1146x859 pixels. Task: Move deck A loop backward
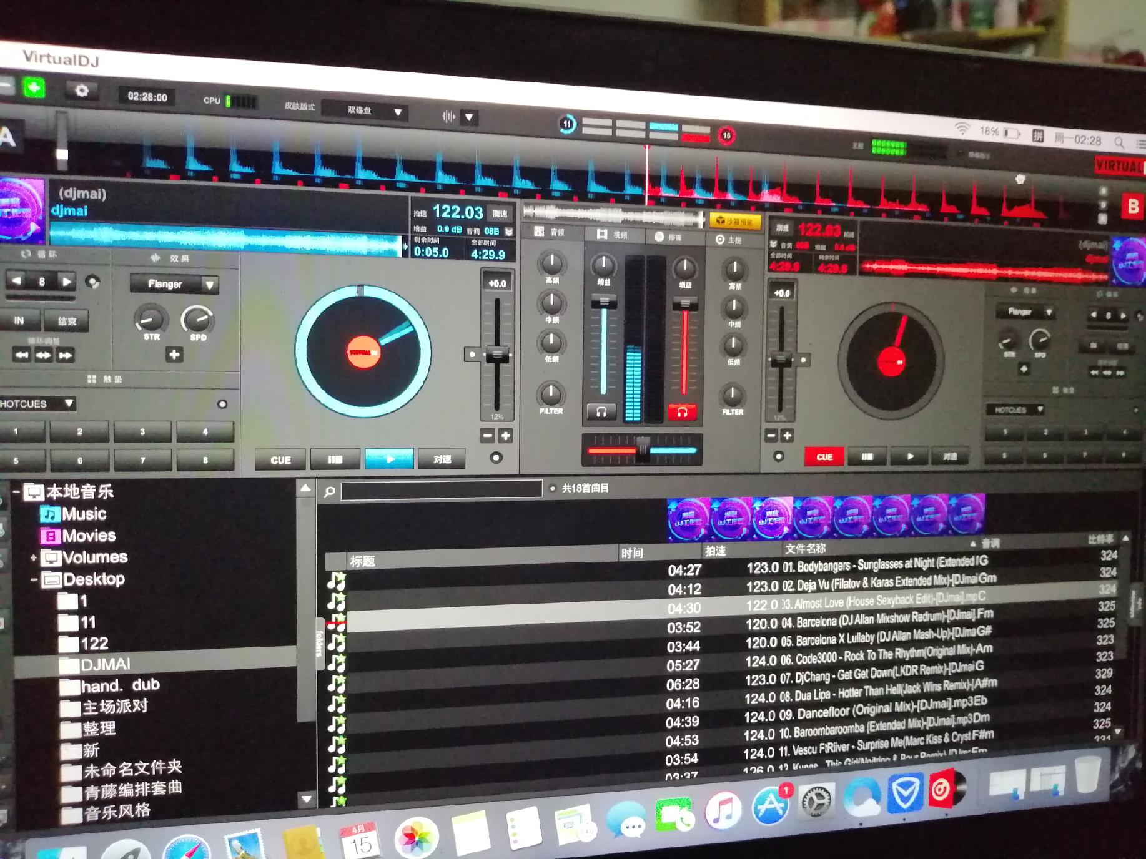coord(21,355)
